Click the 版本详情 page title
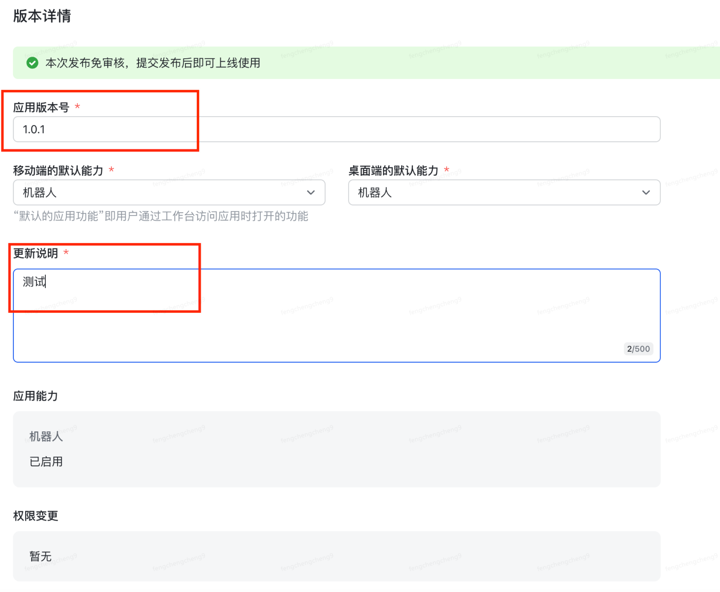The width and height of the screenshot is (720, 592). (42, 14)
